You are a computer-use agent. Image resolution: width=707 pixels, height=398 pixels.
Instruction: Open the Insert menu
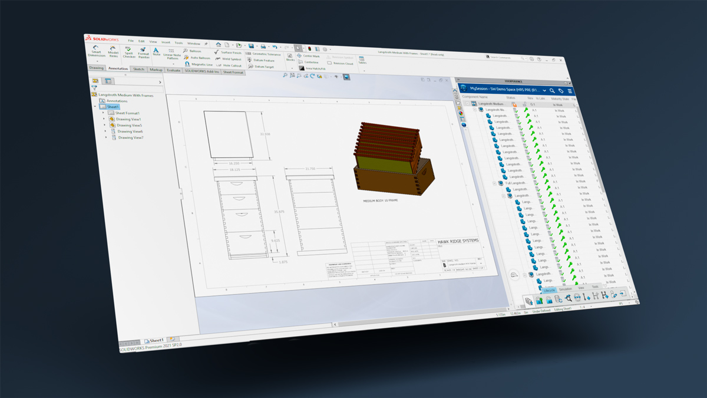[166, 42]
